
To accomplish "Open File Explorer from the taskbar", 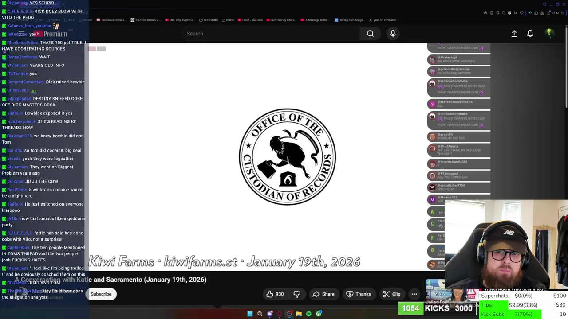I will point(299,314).
